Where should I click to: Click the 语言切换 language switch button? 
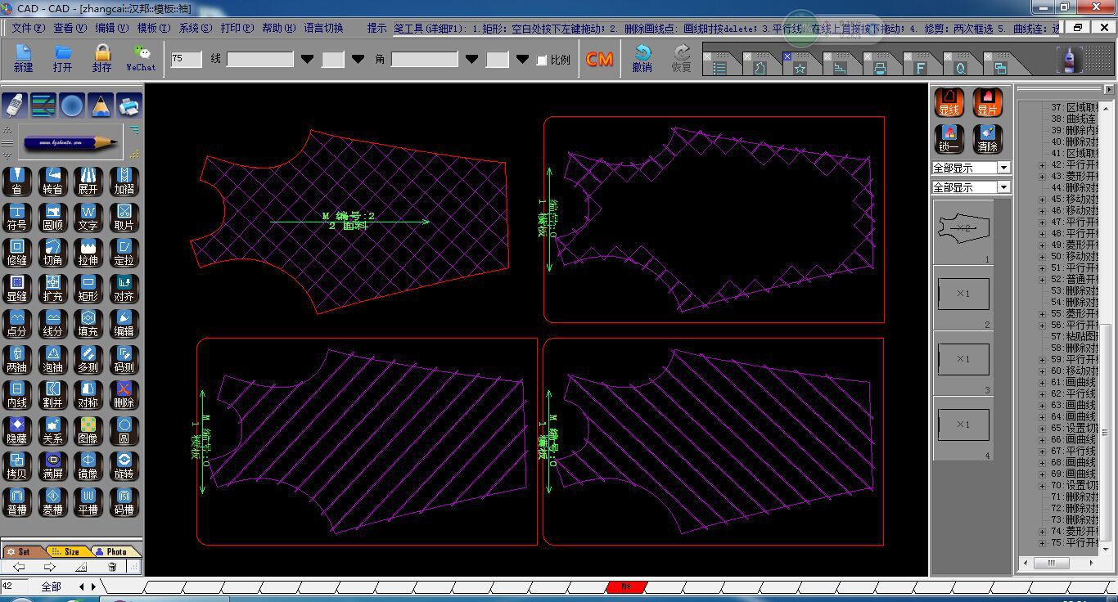click(324, 28)
